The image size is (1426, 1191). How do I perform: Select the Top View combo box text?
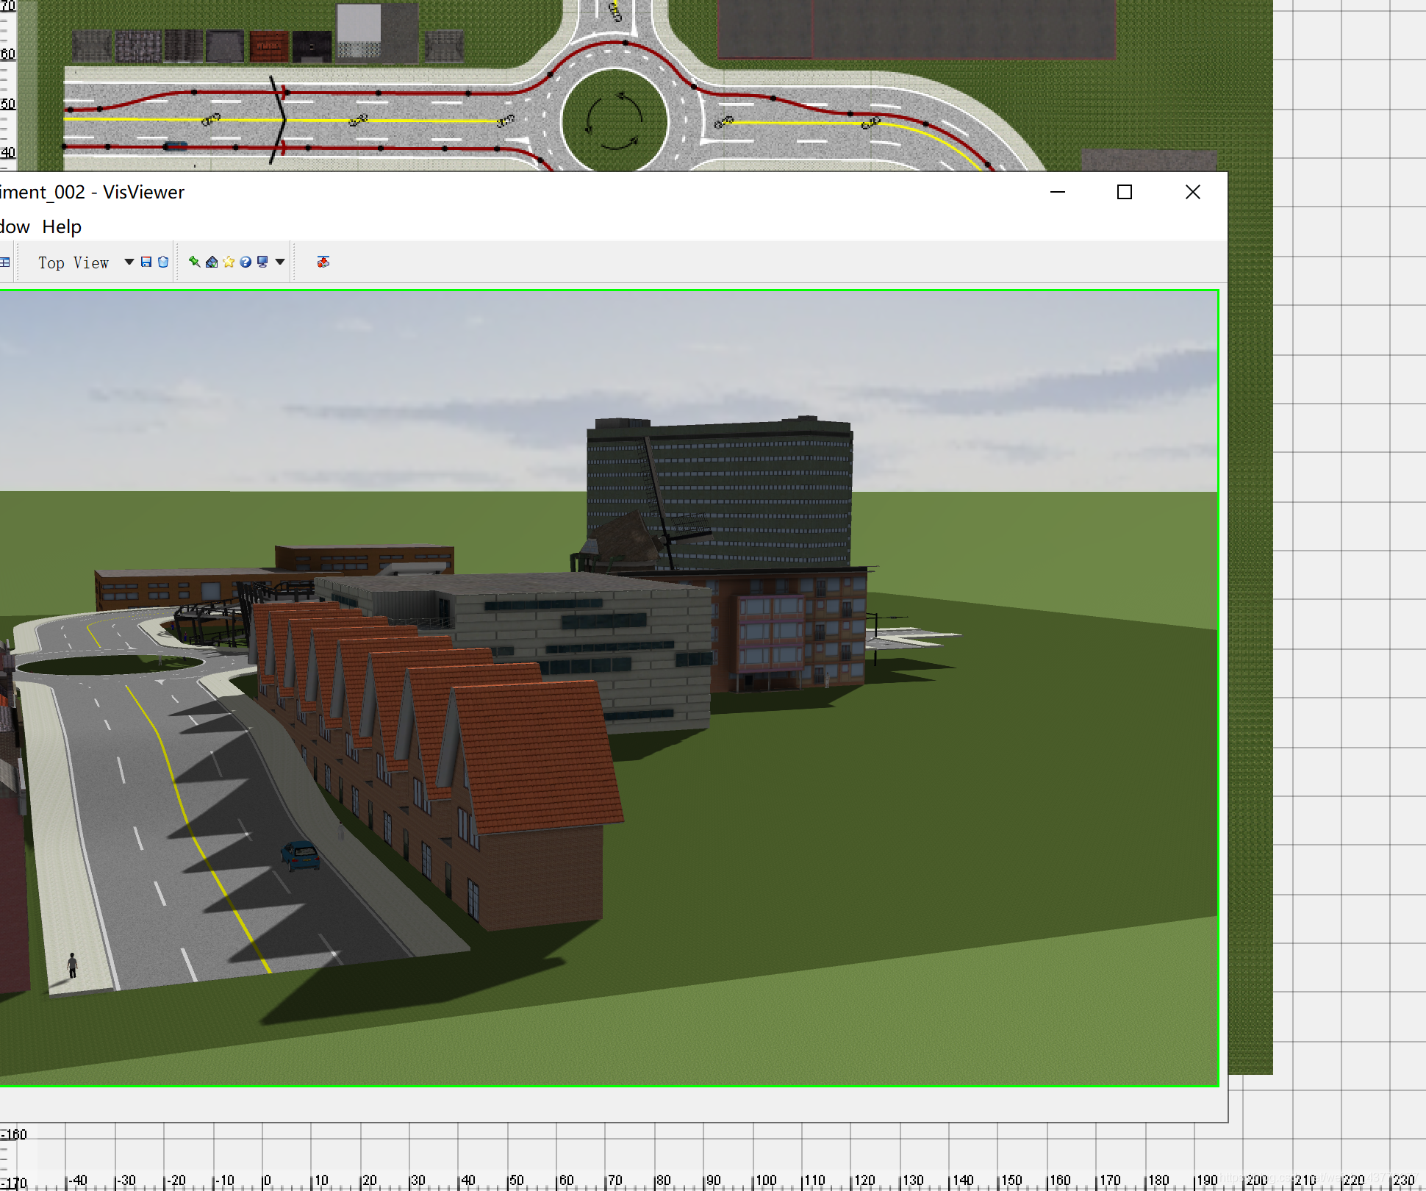tap(74, 263)
